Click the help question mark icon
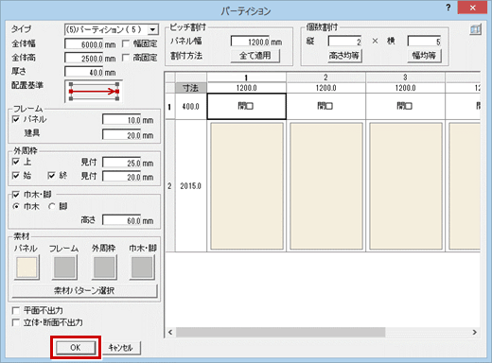This screenshot has width=492, height=363. pos(448,8)
